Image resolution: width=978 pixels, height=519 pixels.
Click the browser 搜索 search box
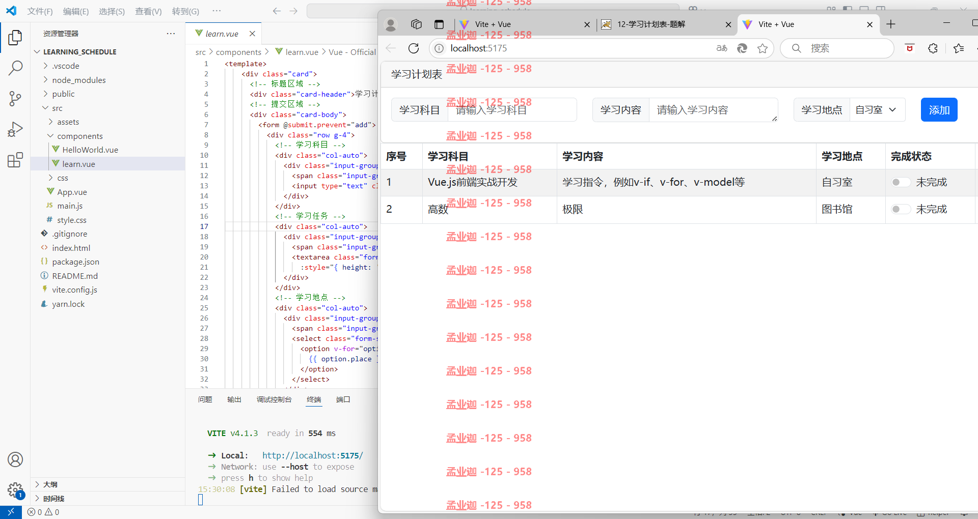(837, 48)
